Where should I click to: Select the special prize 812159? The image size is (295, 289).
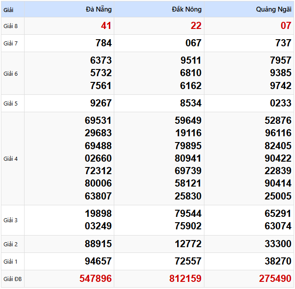coord(185,278)
